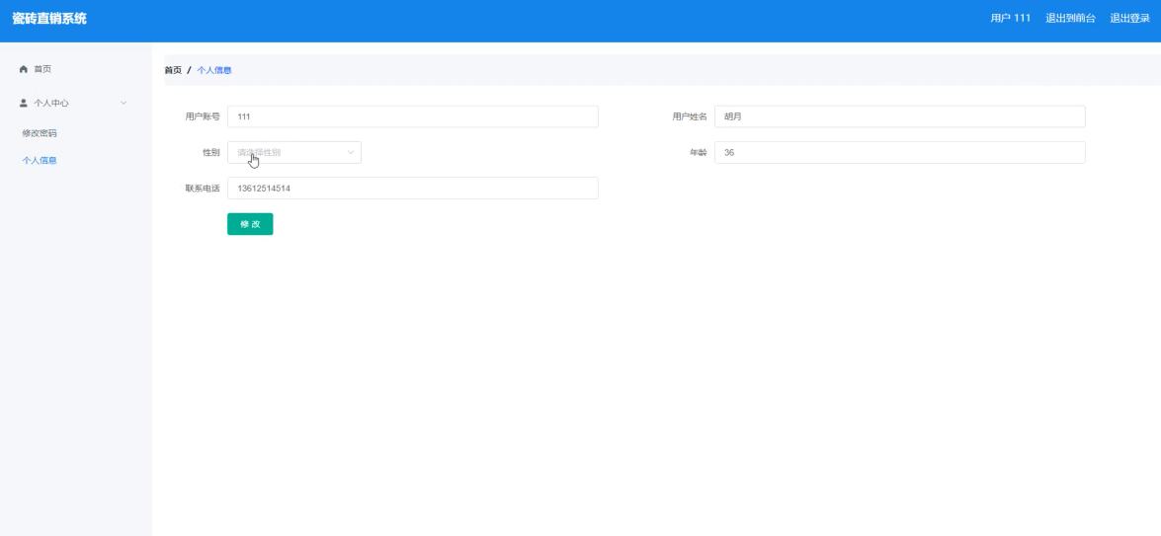Screen dimensions: 1161x536
Task: Click the 修改 submit button
Action: coord(250,224)
